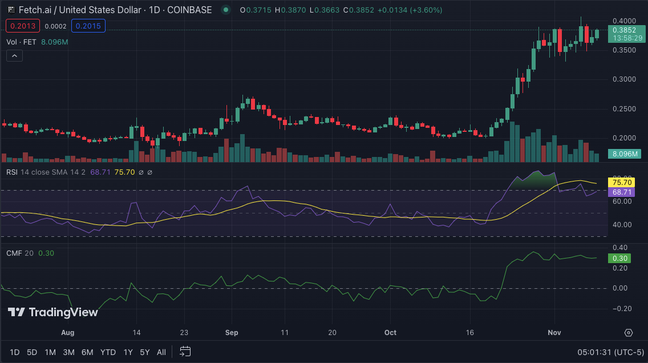Click the TradingView logo
The height and width of the screenshot is (363, 648).
(x=52, y=312)
